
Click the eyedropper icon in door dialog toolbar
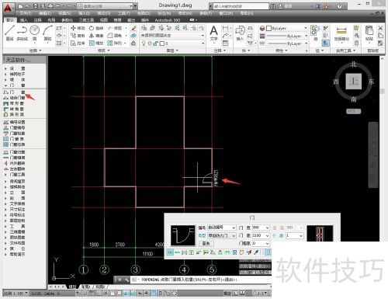pyautogui.click(x=256, y=252)
